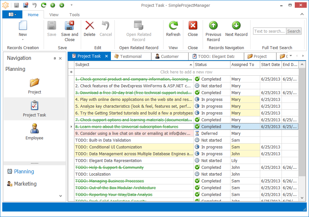309x217 pixels.
Task: Select TODO: Help & Support & Community
Action: 186,167
